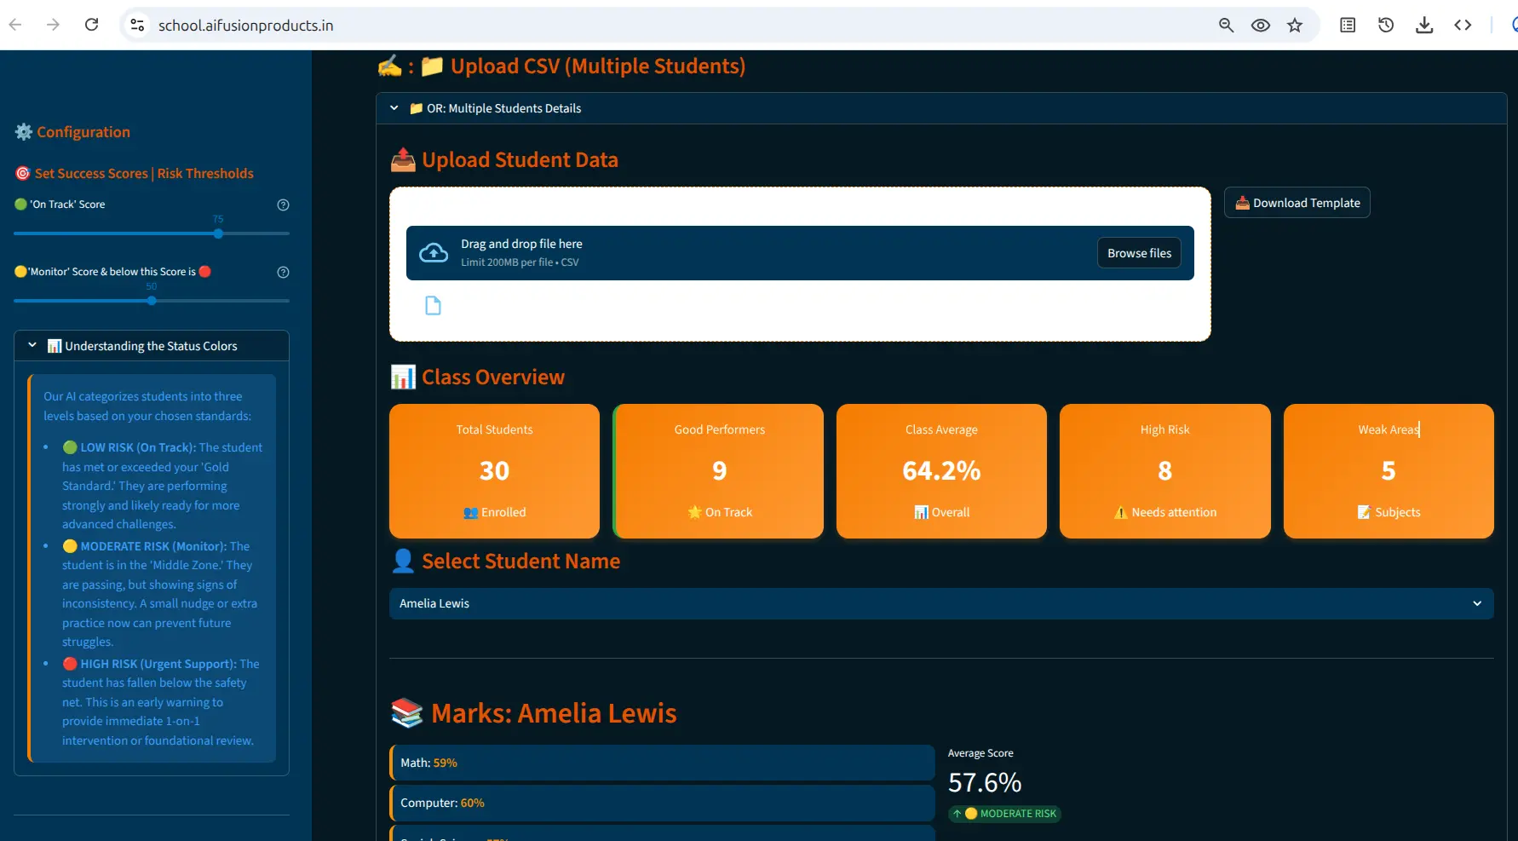1518x841 pixels.
Task: Click the Average Score 57.6% value
Action: pyautogui.click(x=985, y=782)
